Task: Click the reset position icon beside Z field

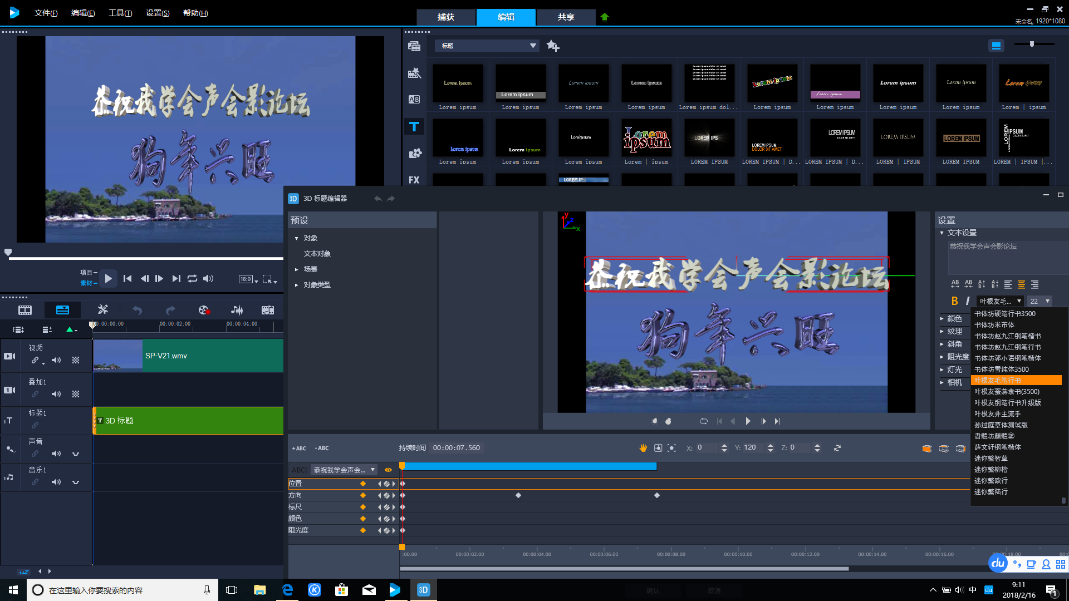Action: [837, 448]
